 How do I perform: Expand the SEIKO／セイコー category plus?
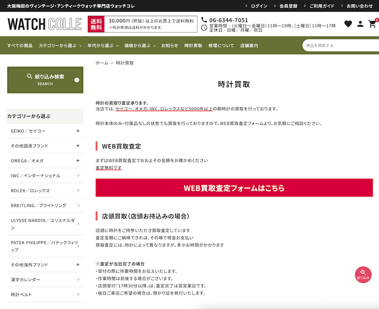point(78,131)
